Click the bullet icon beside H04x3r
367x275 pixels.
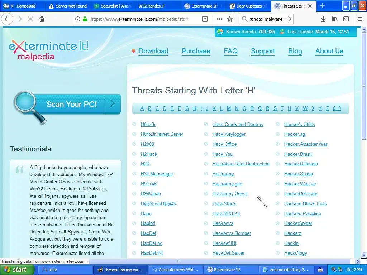134,124
